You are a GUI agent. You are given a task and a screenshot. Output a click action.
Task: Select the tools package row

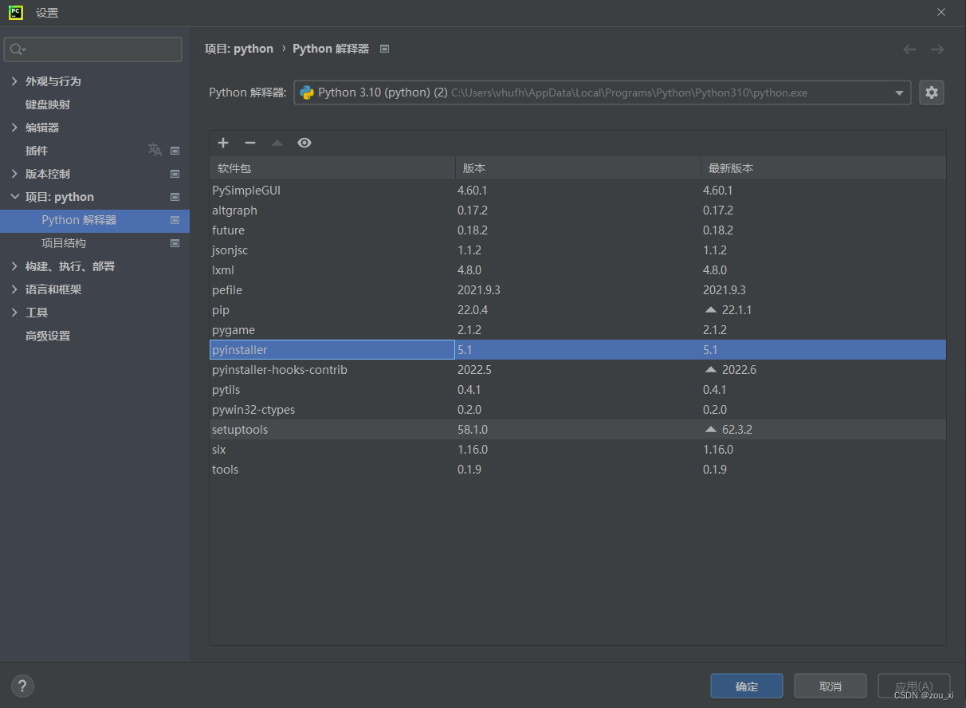tap(578, 470)
